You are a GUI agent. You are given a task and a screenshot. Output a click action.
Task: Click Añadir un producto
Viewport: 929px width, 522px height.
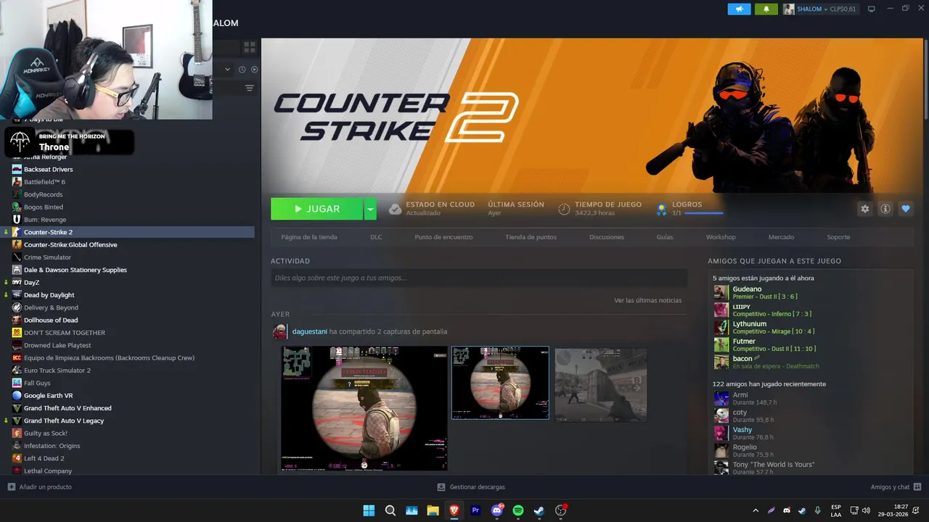point(40,487)
